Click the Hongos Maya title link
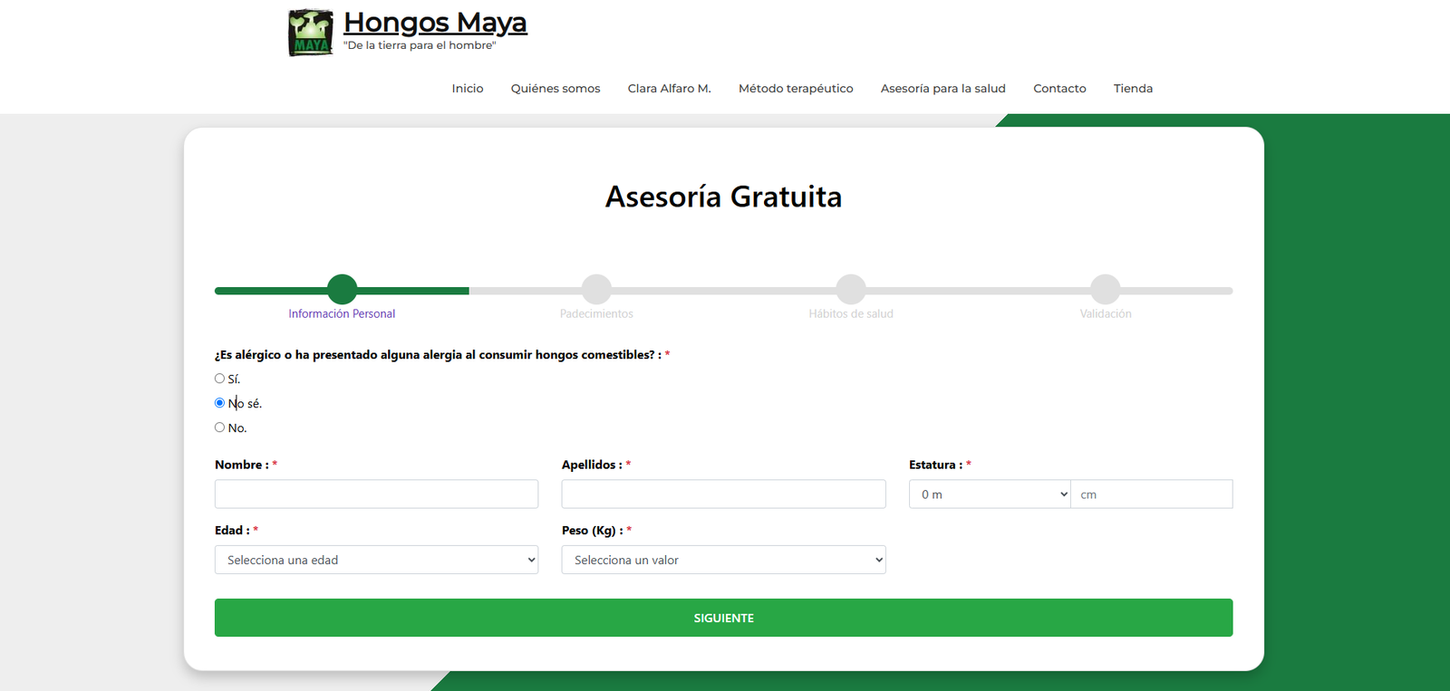Screen dimensions: 1450x691 click(x=435, y=23)
